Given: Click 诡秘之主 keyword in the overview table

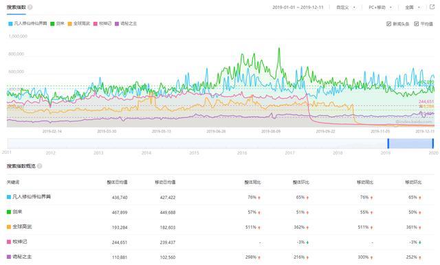Looking at the screenshot, I should pyautogui.click(x=22, y=256).
